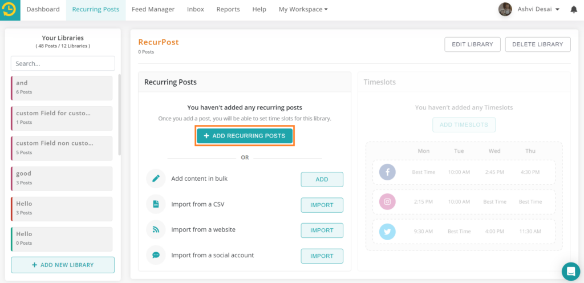The image size is (584, 283).
Task: Click the 2:15 PM Monday timeslot
Action: 423,202
